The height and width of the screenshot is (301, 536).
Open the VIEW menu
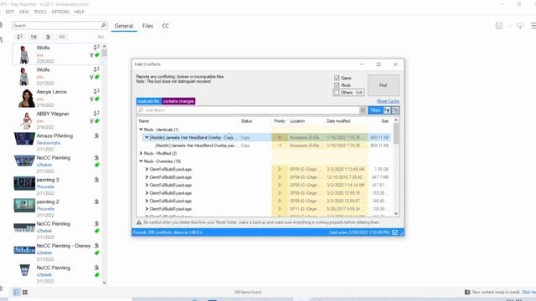(x=23, y=12)
